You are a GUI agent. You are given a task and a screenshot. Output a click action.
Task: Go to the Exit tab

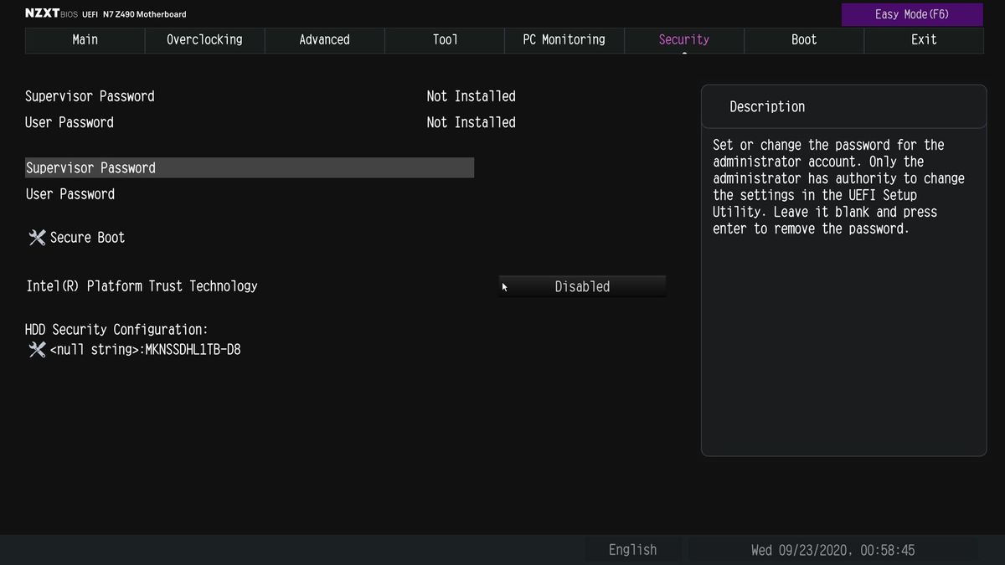[x=924, y=39]
